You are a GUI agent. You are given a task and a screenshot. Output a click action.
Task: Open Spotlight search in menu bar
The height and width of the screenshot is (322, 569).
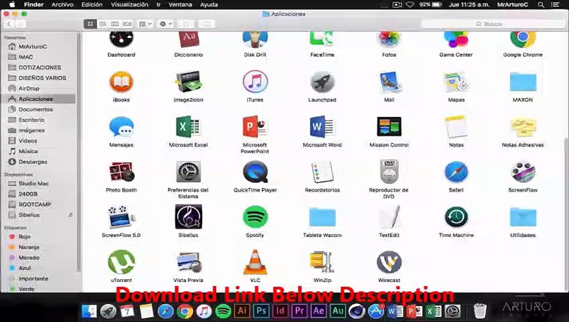point(541,4)
